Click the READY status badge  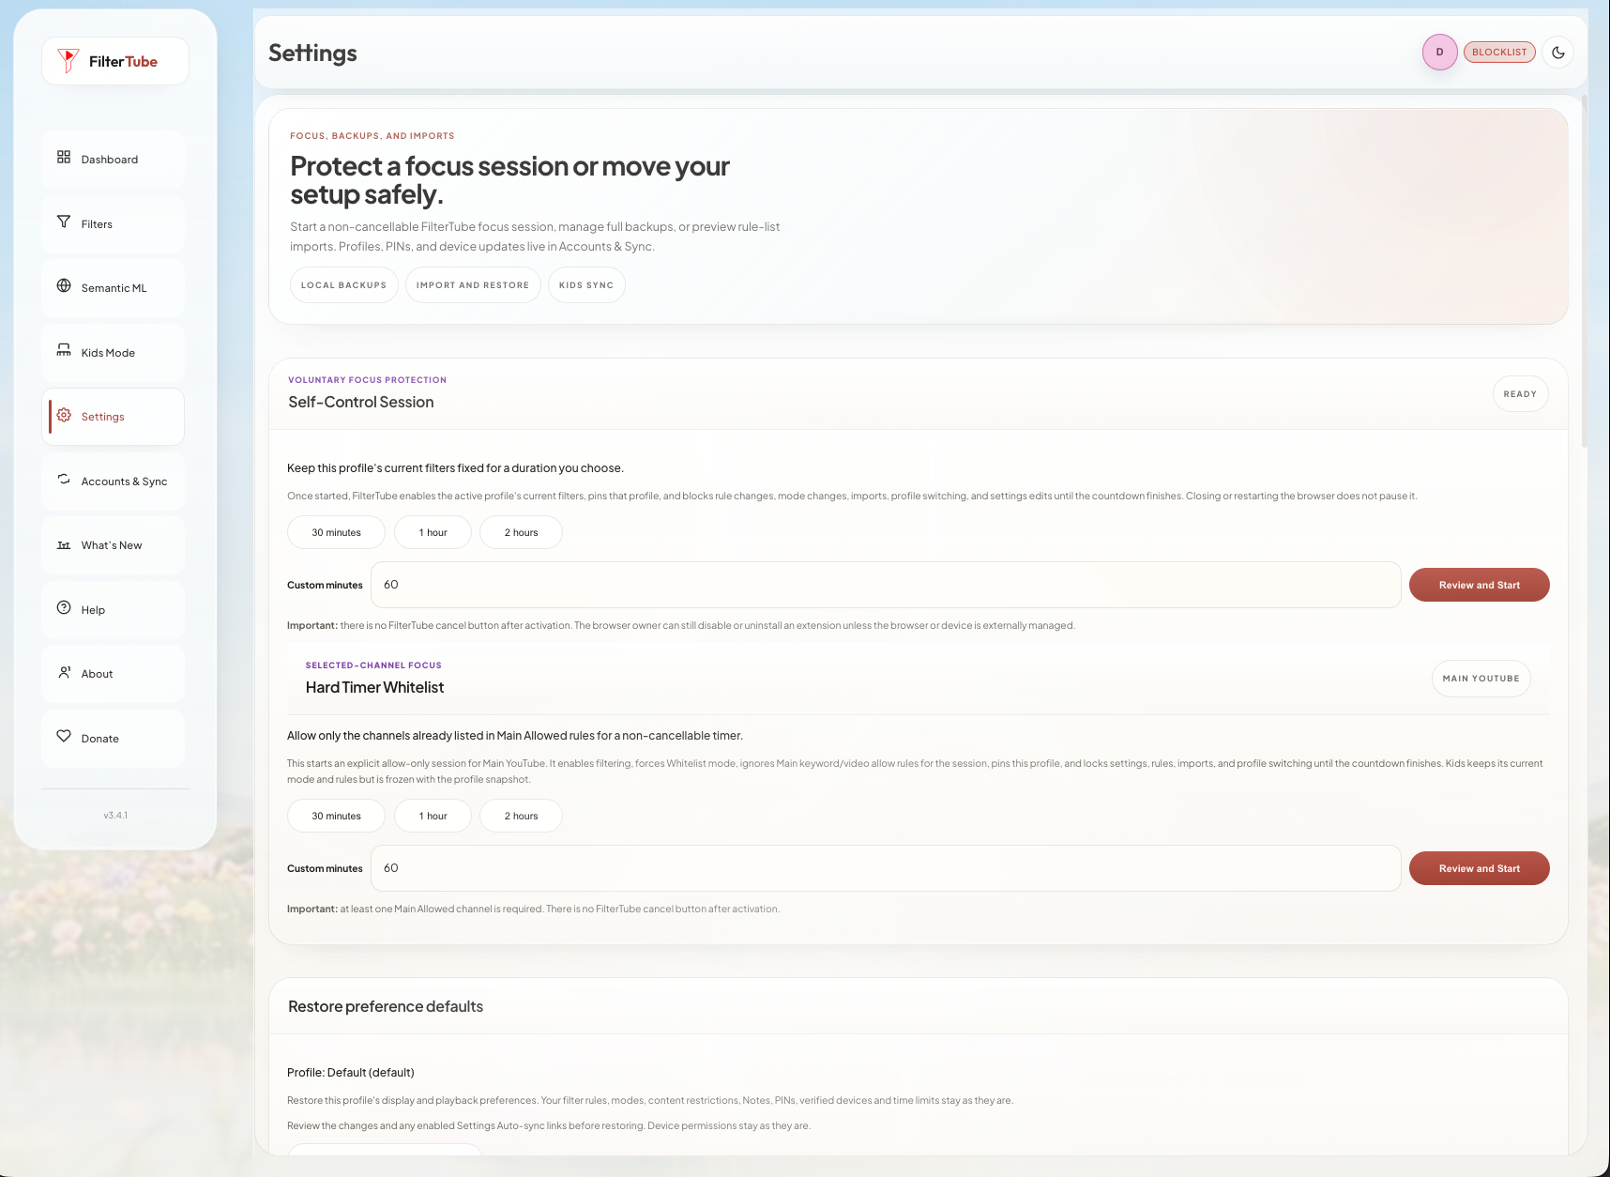pyautogui.click(x=1520, y=394)
